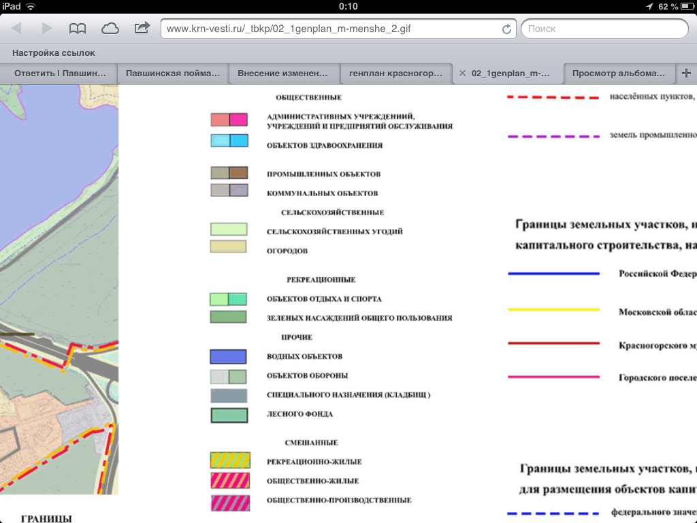This screenshot has width=697, height=523.
Task: Go back to previous page
Action: (x=16, y=29)
